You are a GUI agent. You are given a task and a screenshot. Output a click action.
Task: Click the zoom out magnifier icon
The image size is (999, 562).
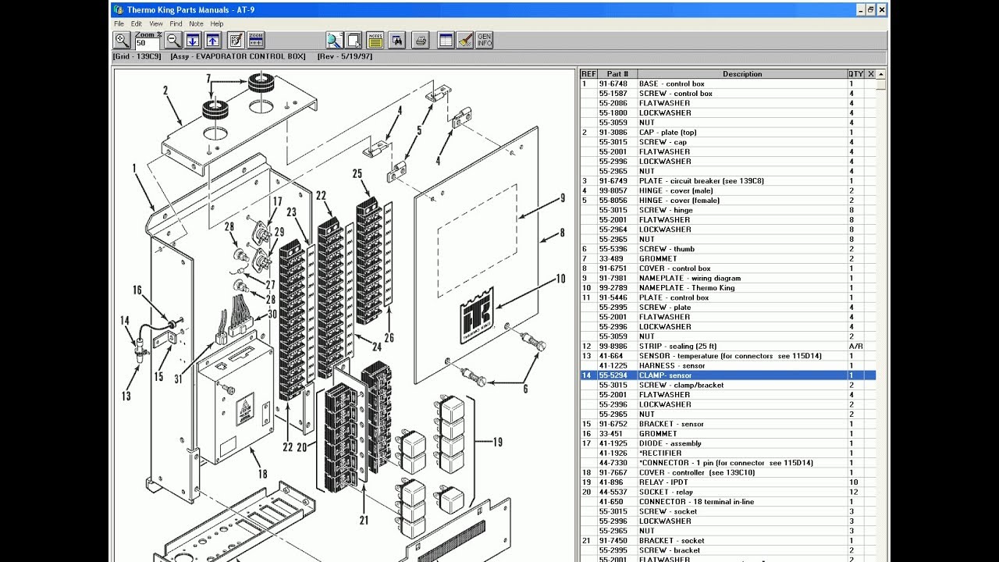tap(173, 40)
